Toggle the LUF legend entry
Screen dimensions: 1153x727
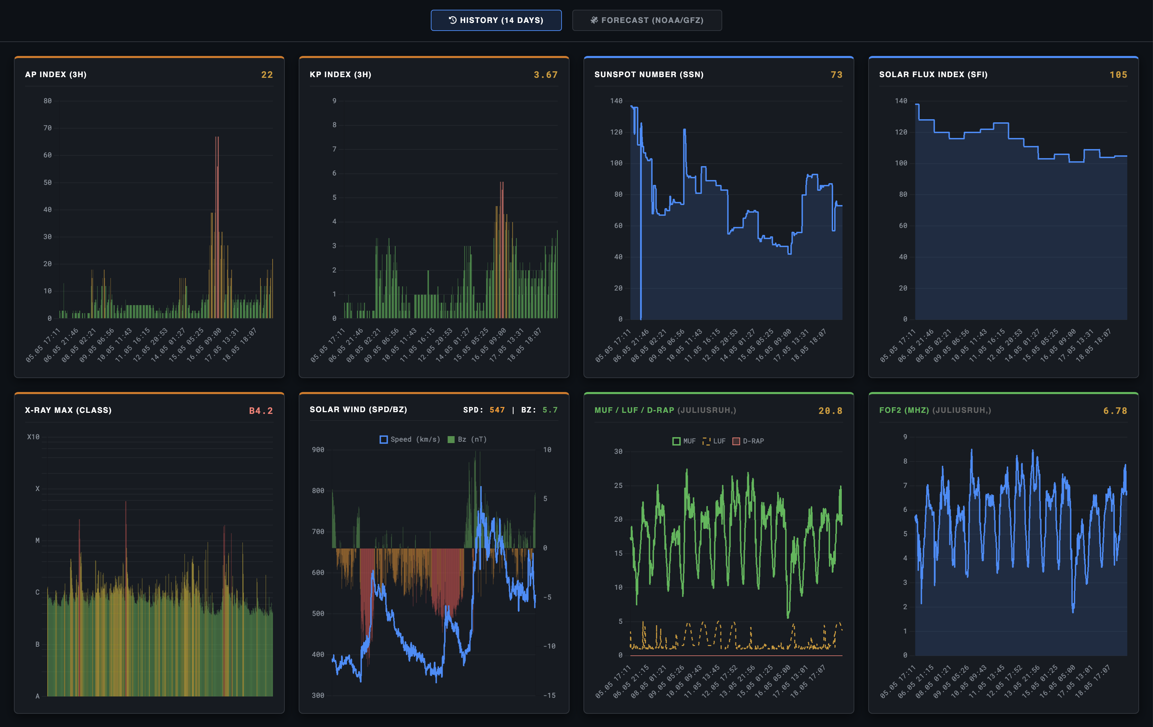click(x=714, y=441)
